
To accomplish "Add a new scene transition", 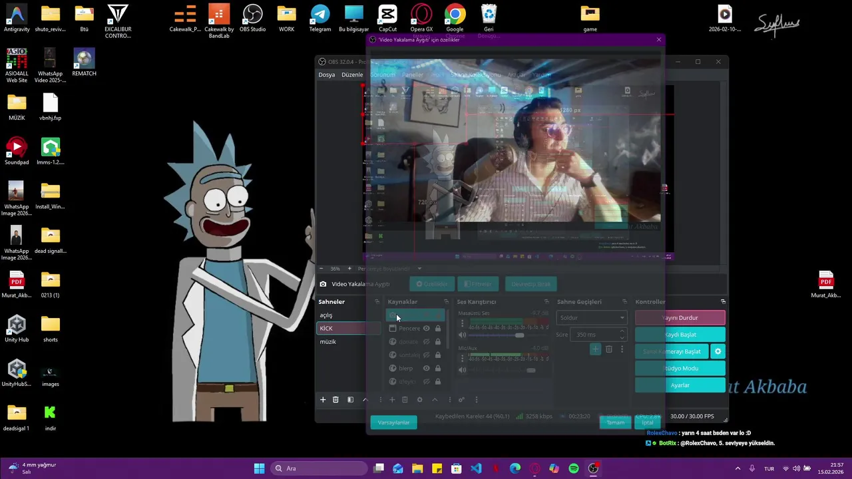I will click(x=595, y=349).
